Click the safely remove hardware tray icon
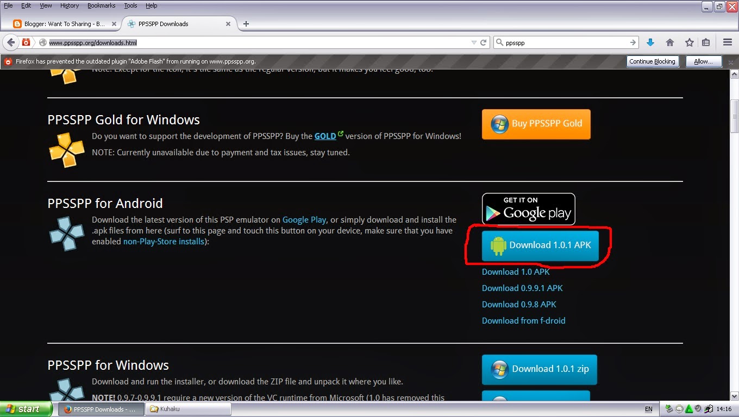This screenshot has width=739, height=417. [x=669, y=409]
